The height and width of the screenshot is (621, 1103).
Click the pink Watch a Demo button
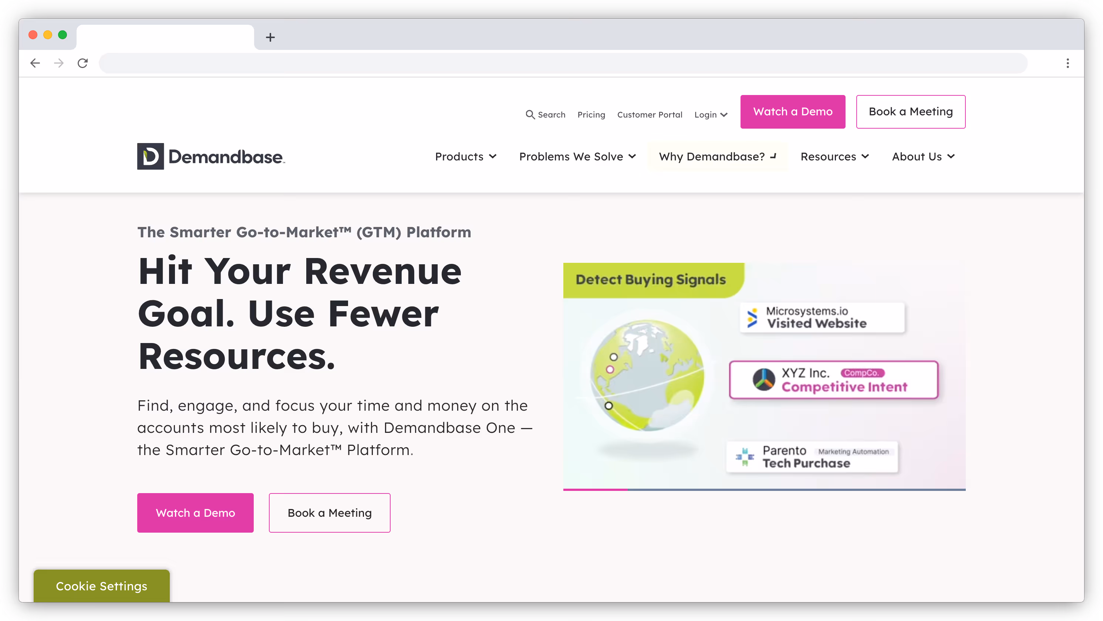(x=793, y=112)
